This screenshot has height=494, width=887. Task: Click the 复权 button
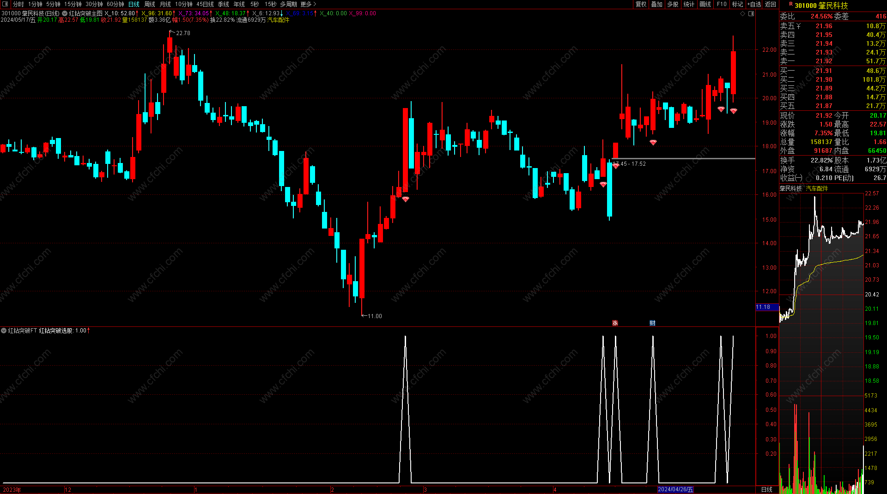coord(641,4)
